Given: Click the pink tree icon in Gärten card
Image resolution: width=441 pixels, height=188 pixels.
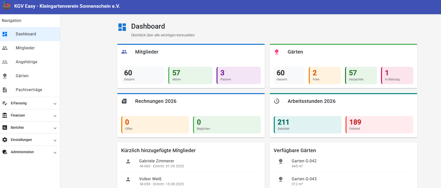Looking at the screenshot, I should [277, 52].
